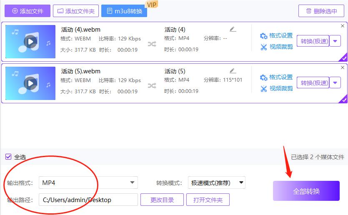The width and height of the screenshot is (348, 215).
Task: Click the output path field C:/Users/admin/Desktop
Action: [x=88, y=200]
